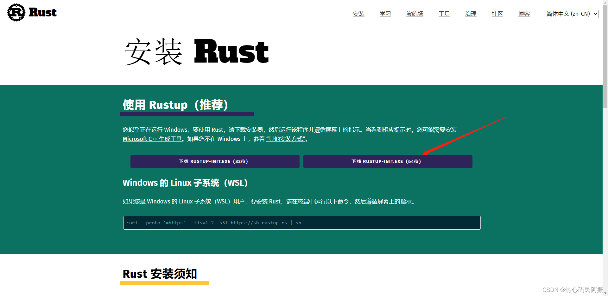Click the 使用 Rustup（推荐）heading
This screenshot has width=608, height=296.
point(175,105)
